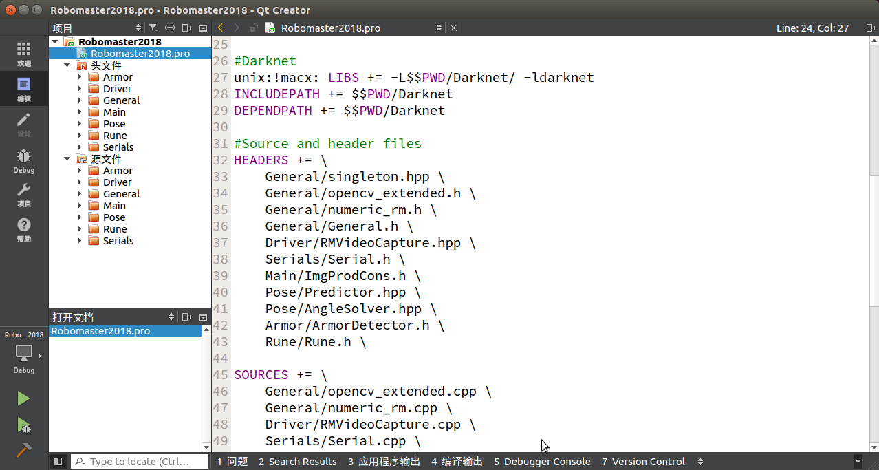Viewport: 879px width, 470px height.
Task: Click line number 30 in the gutter
Action: pos(220,127)
